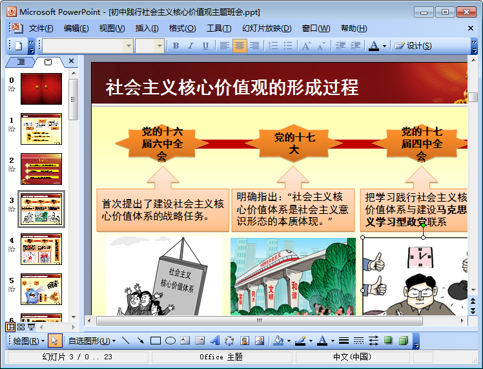Open the 插入(I) menu
The width and height of the screenshot is (483, 369).
coord(147,28)
